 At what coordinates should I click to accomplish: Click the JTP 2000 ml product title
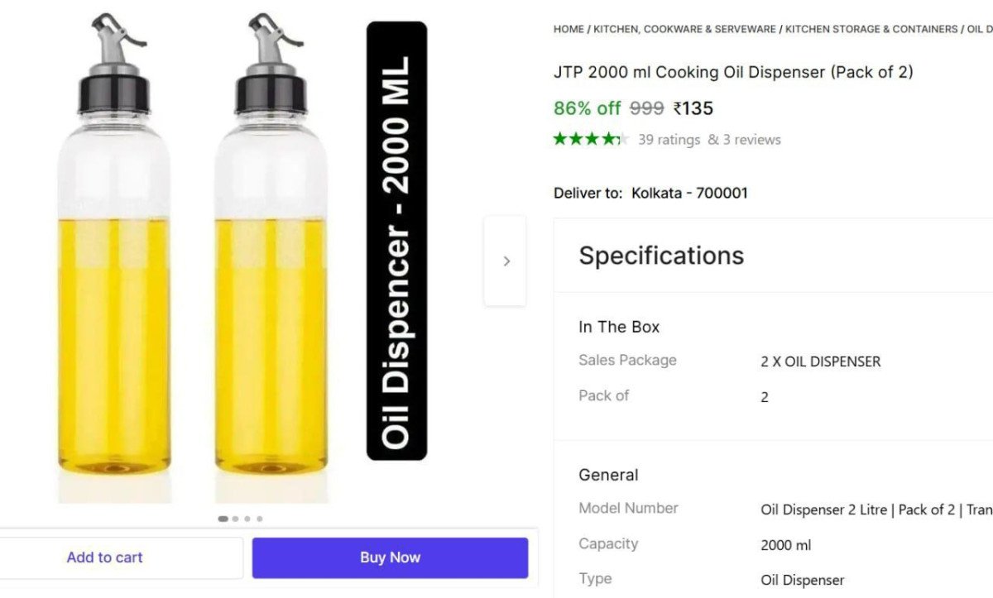[x=733, y=72]
